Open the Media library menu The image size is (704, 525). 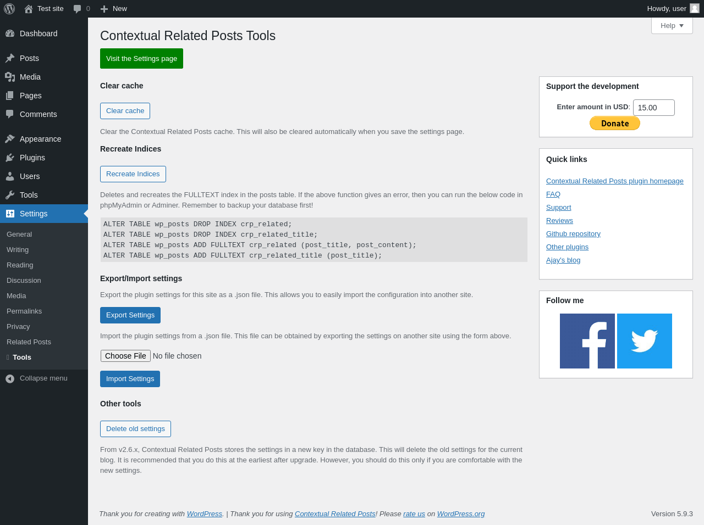[30, 77]
